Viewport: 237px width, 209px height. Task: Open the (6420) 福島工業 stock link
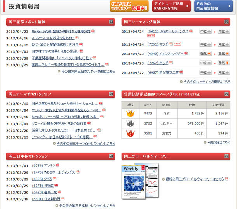click(44, 192)
